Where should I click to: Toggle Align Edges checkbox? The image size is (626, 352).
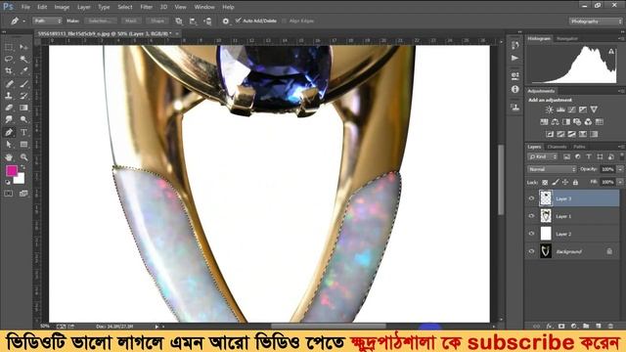coord(285,21)
